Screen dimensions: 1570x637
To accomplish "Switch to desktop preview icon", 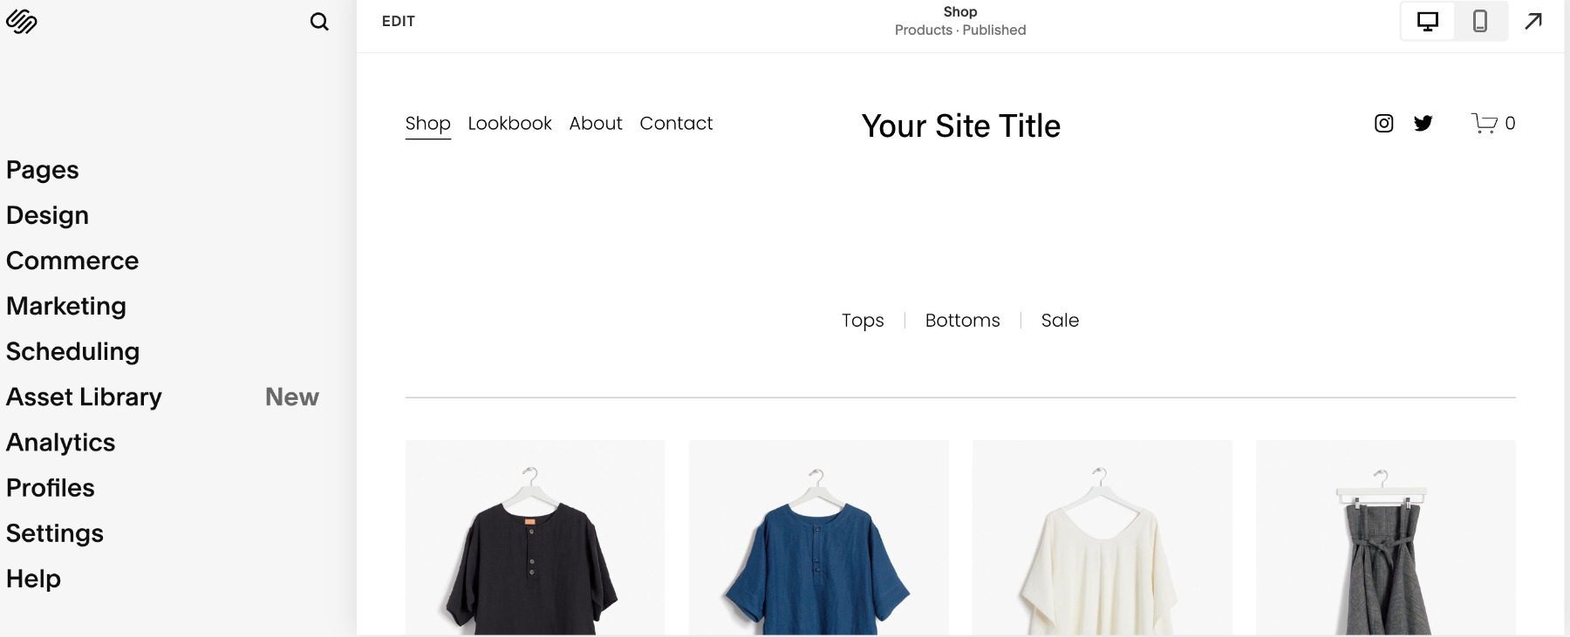I will pyautogui.click(x=1428, y=21).
